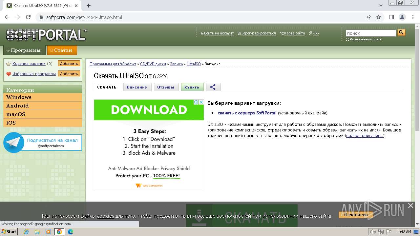Select the Android category
420x236 pixels.
point(43,106)
